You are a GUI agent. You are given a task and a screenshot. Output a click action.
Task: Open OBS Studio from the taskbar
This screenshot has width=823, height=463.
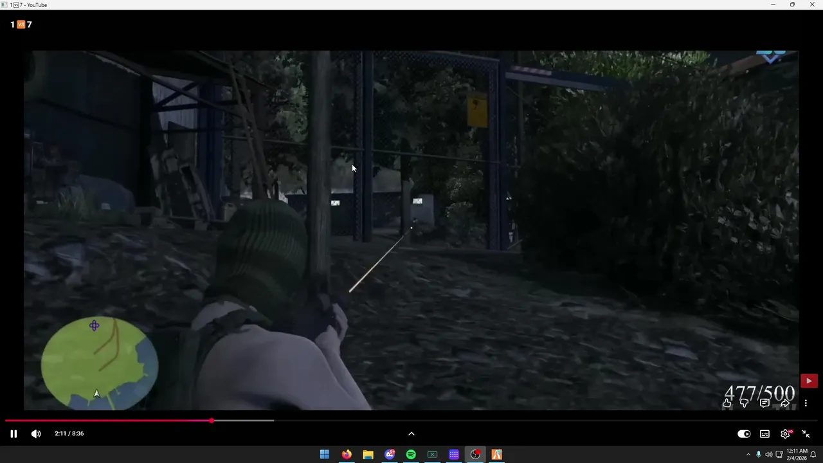pyautogui.click(x=475, y=455)
